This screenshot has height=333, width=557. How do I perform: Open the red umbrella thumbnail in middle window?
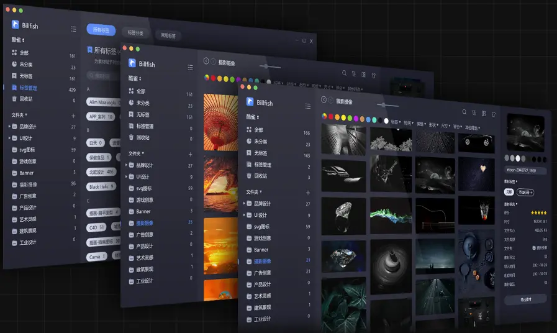tap(221, 121)
